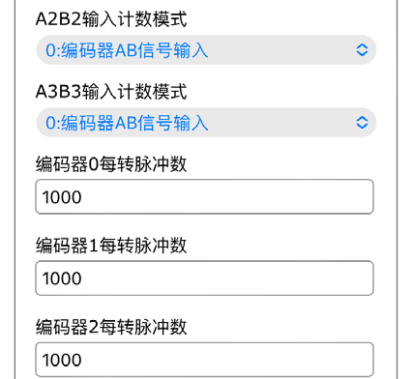Click the 编码器0每转脉冲数 label
This screenshot has height=379, width=413.
pos(111,164)
